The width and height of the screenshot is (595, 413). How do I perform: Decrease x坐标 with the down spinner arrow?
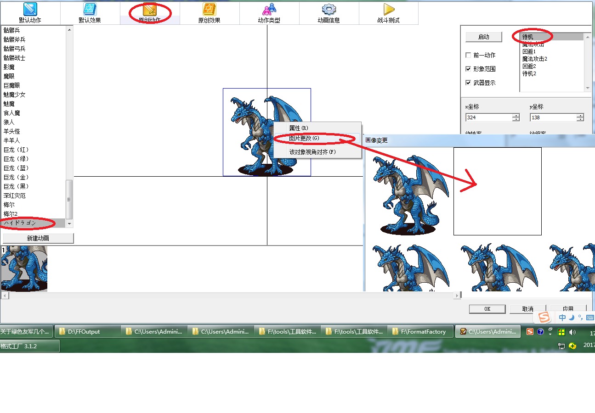516,119
